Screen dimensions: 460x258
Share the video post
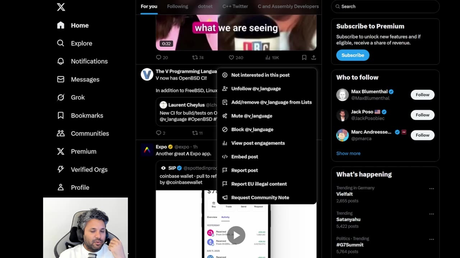point(314,57)
